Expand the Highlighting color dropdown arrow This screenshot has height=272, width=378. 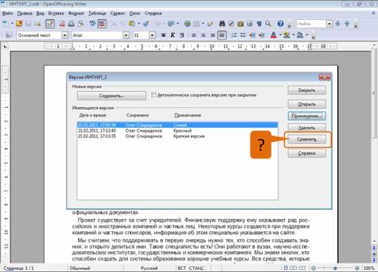point(294,35)
